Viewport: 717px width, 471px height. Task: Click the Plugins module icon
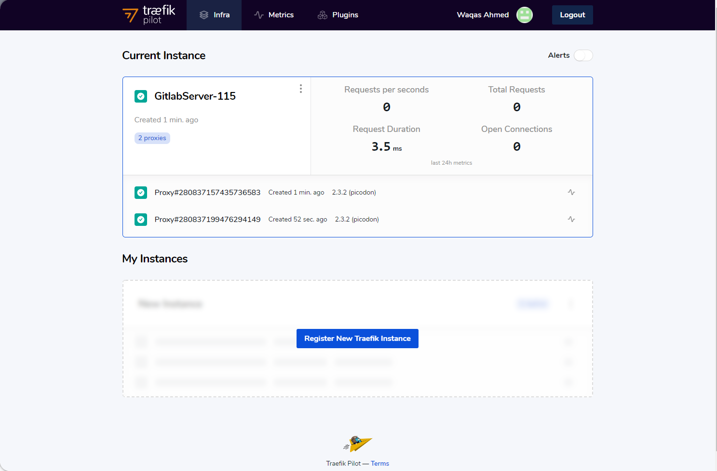pos(322,15)
